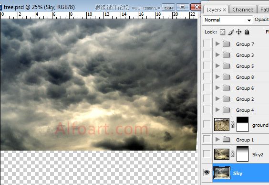Click the Group 7 folder icon
269x185 pixels.
pos(226,44)
